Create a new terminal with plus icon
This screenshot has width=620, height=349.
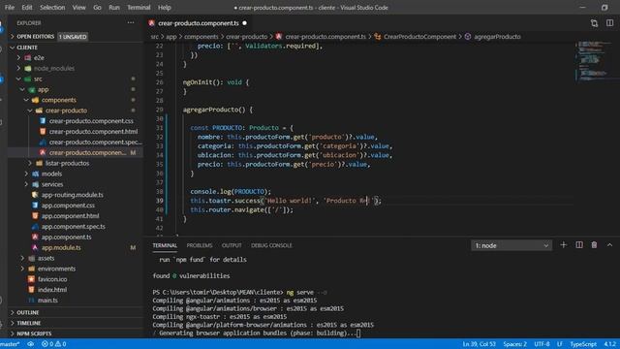pyautogui.click(x=564, y=245)
